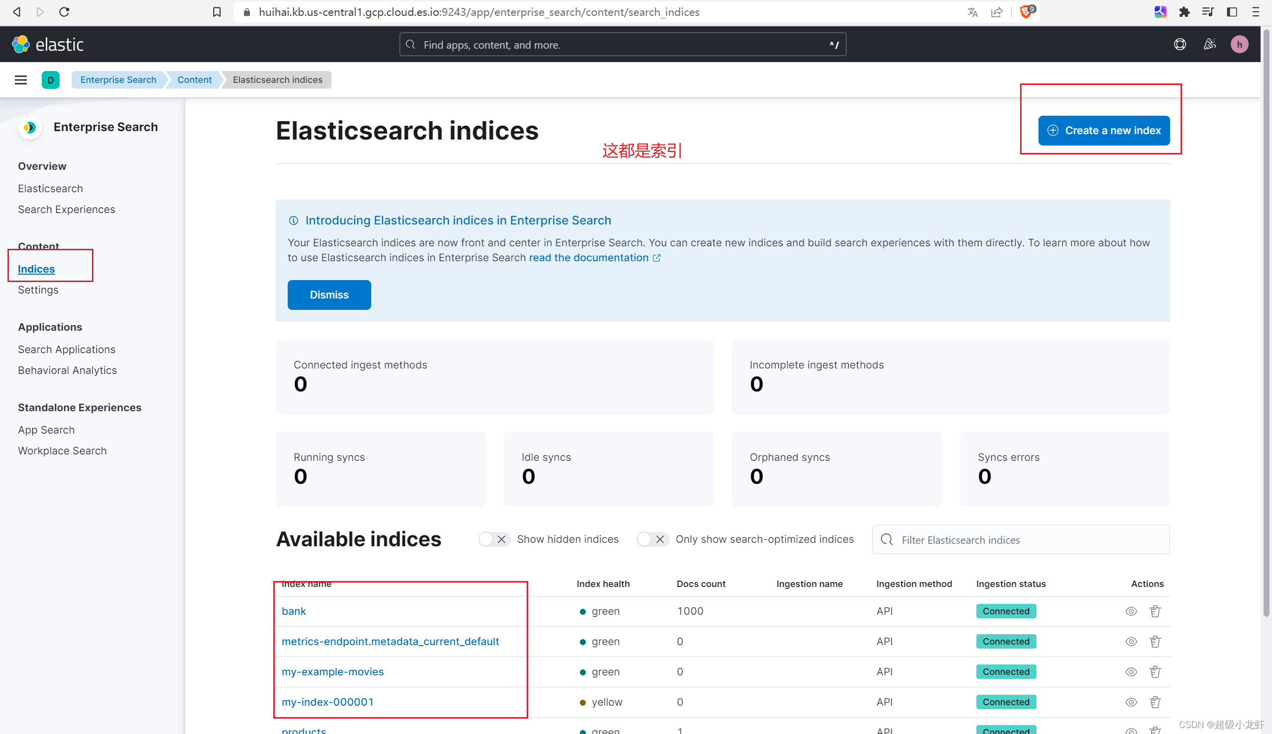Click the Elastic logo home link
Viewport: 1272px width, 734px height.
(x=48, y=44)
